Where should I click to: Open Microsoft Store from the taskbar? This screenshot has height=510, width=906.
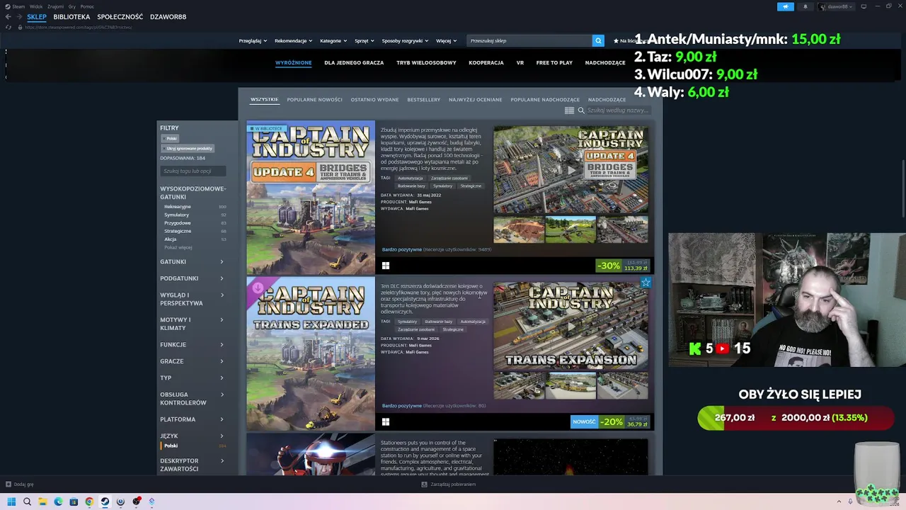[74, 501]
